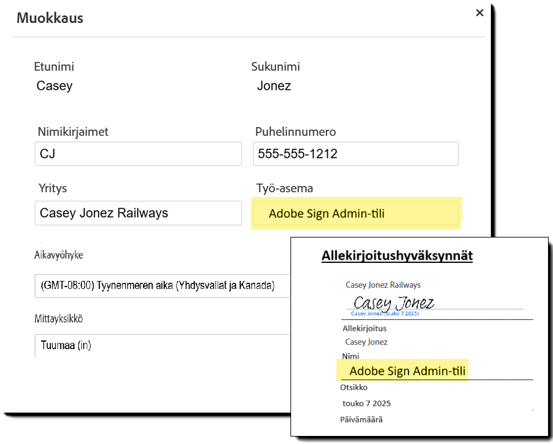Edit the Työ-asema field Adobe Sign Admin-tili
The width and height of the screenshot is (553, 444).
[x=356, y=213]
